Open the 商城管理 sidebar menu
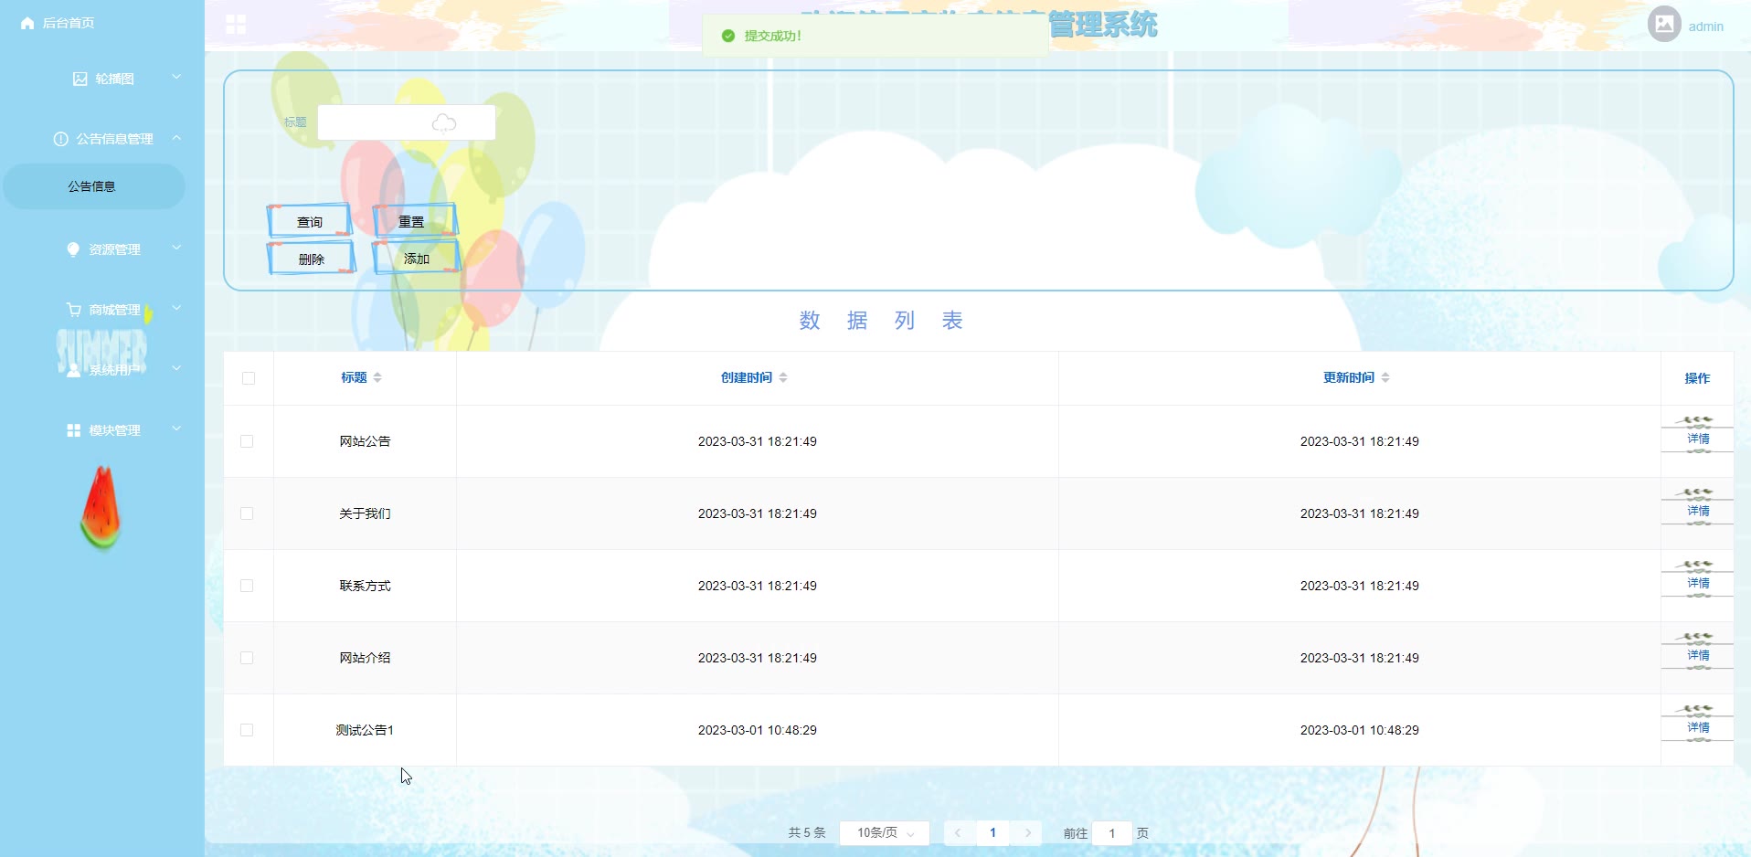 (102, 310)
